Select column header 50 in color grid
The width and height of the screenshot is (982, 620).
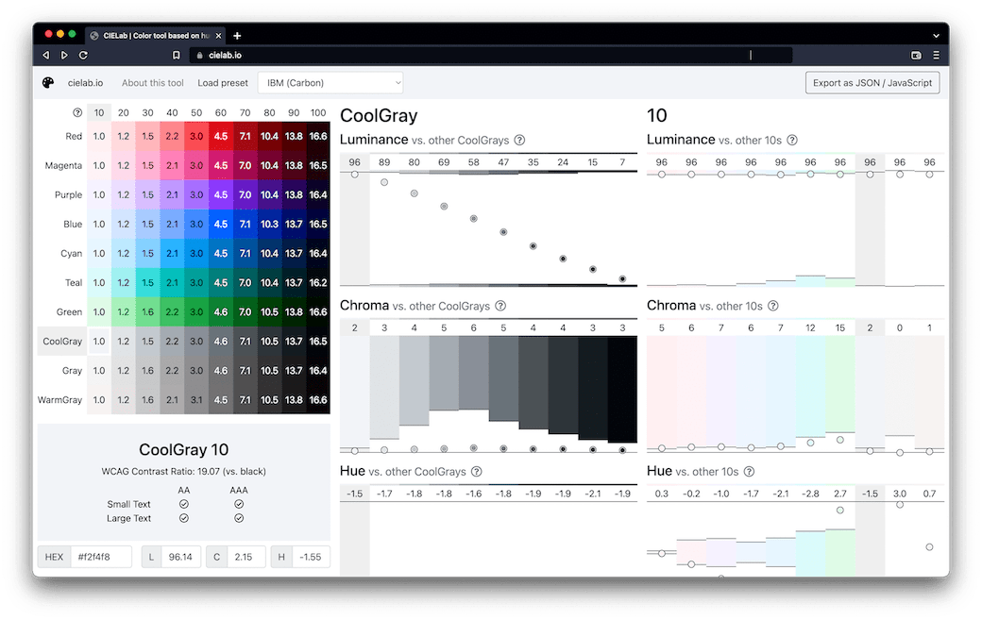click(196, 112)
